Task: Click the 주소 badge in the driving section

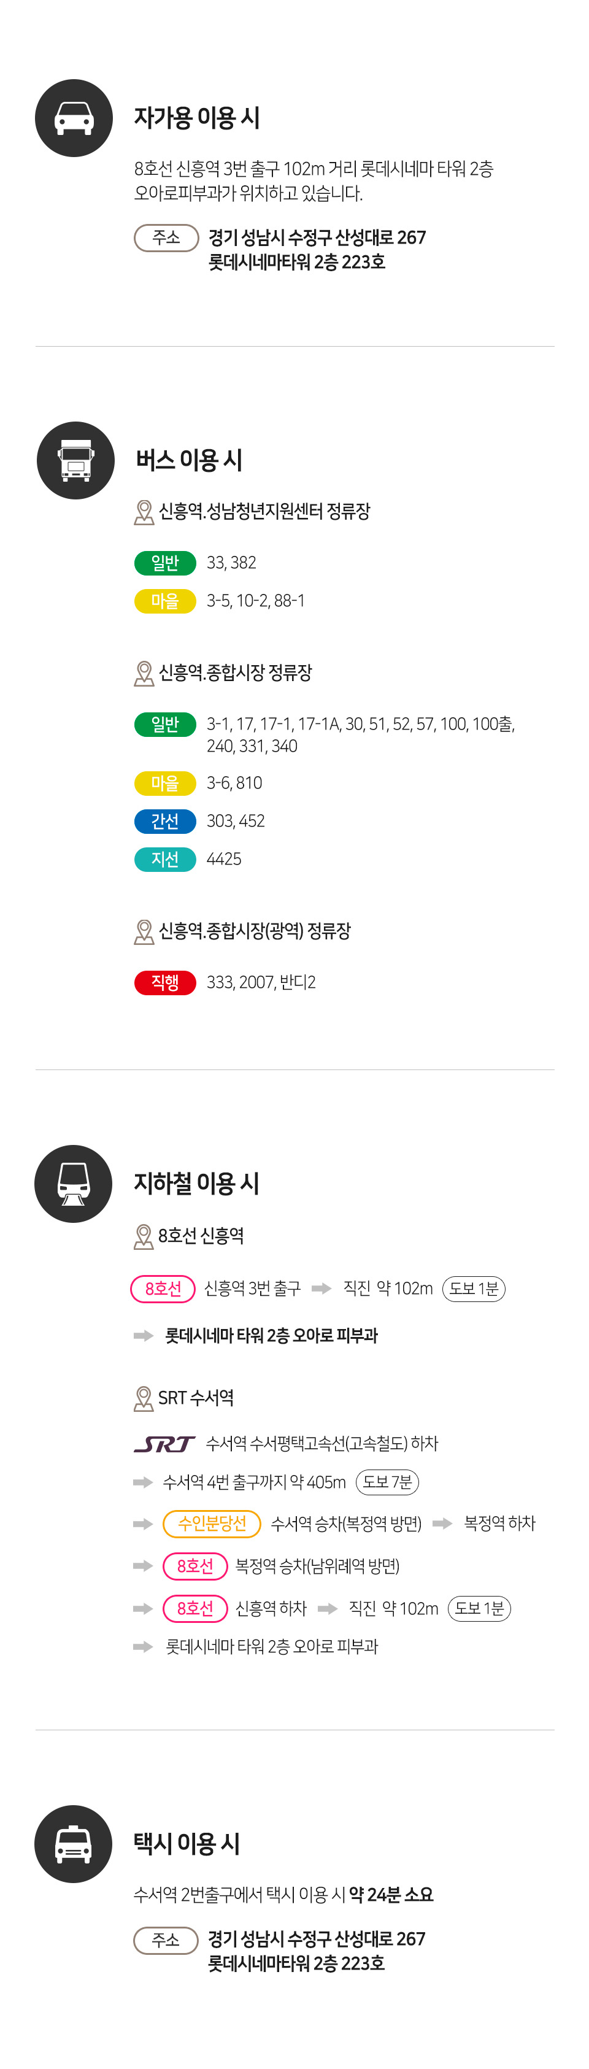Action: pos(166,237)
